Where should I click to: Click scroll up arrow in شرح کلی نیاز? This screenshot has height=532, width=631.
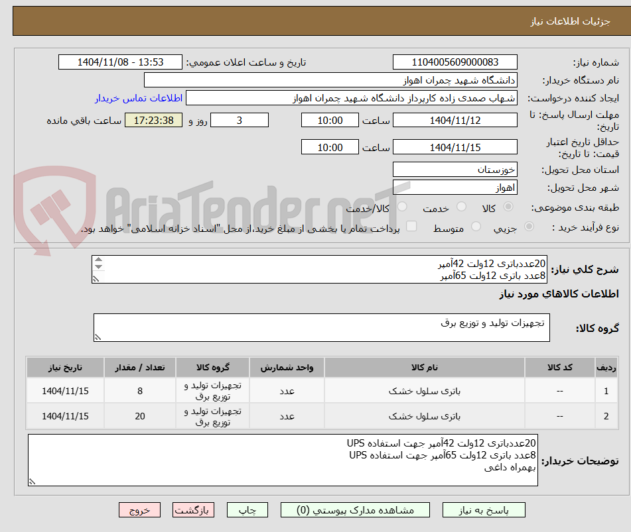click(99, 260)
